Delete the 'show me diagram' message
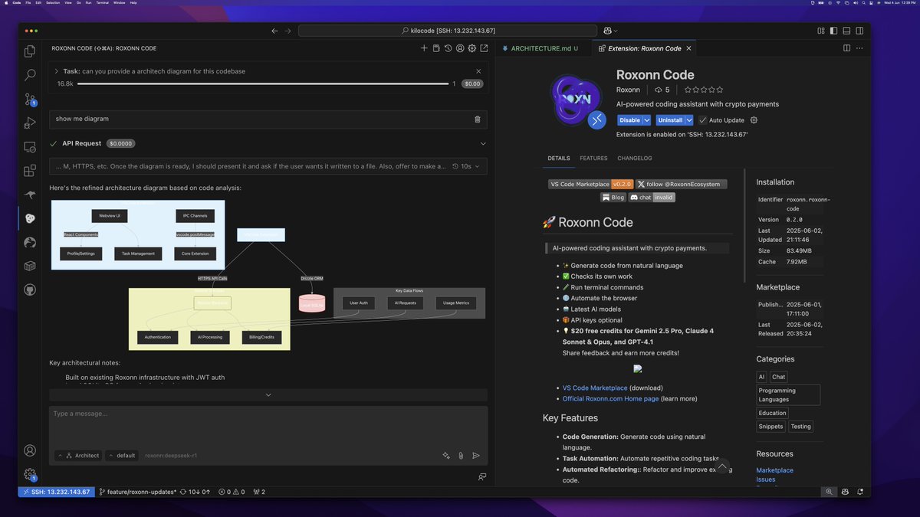The height and width of the screenshot is (517, 920). (x=478, y=119)
